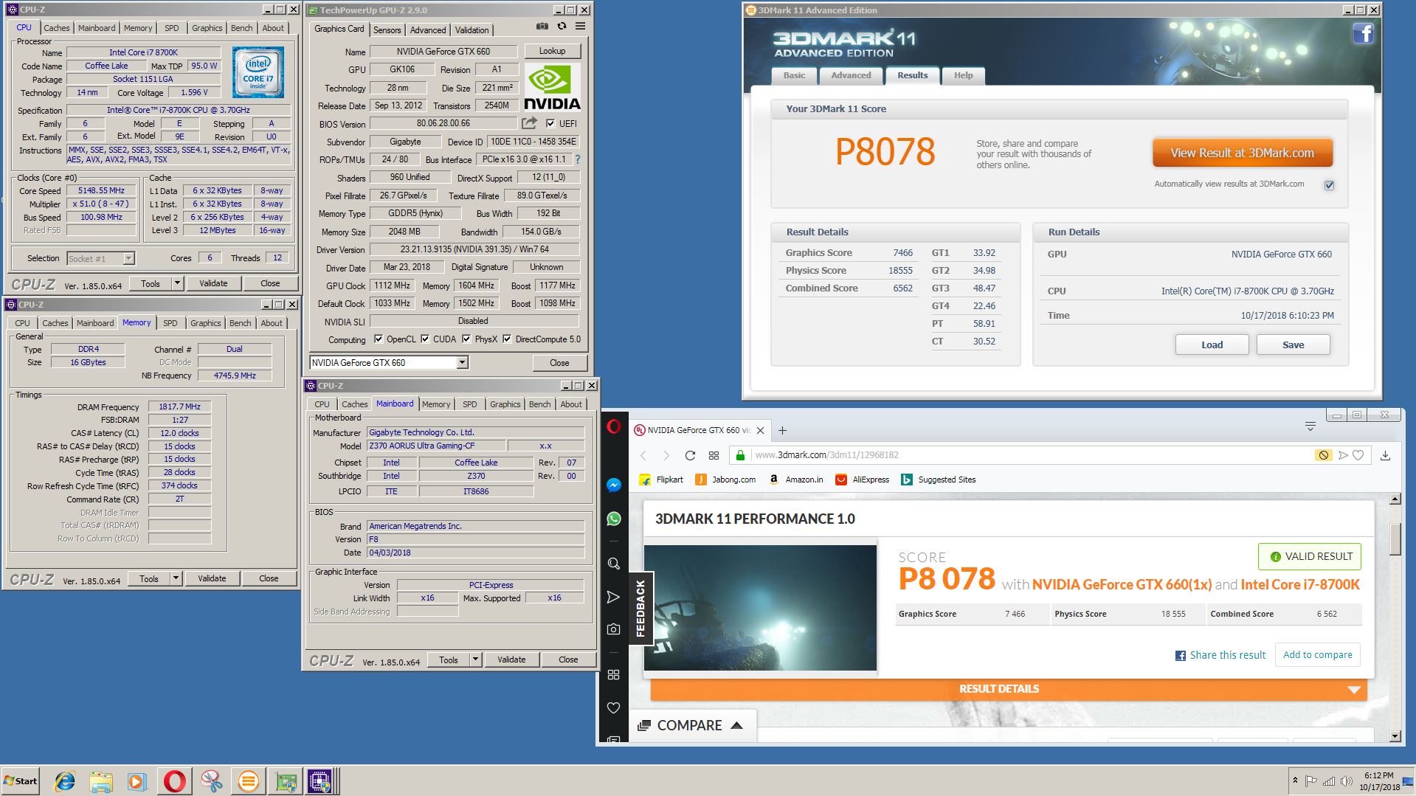The image size is (1416, 796).
Task: Open the start page tiles icon in Opera toolbar
Action: coord(714,455)
